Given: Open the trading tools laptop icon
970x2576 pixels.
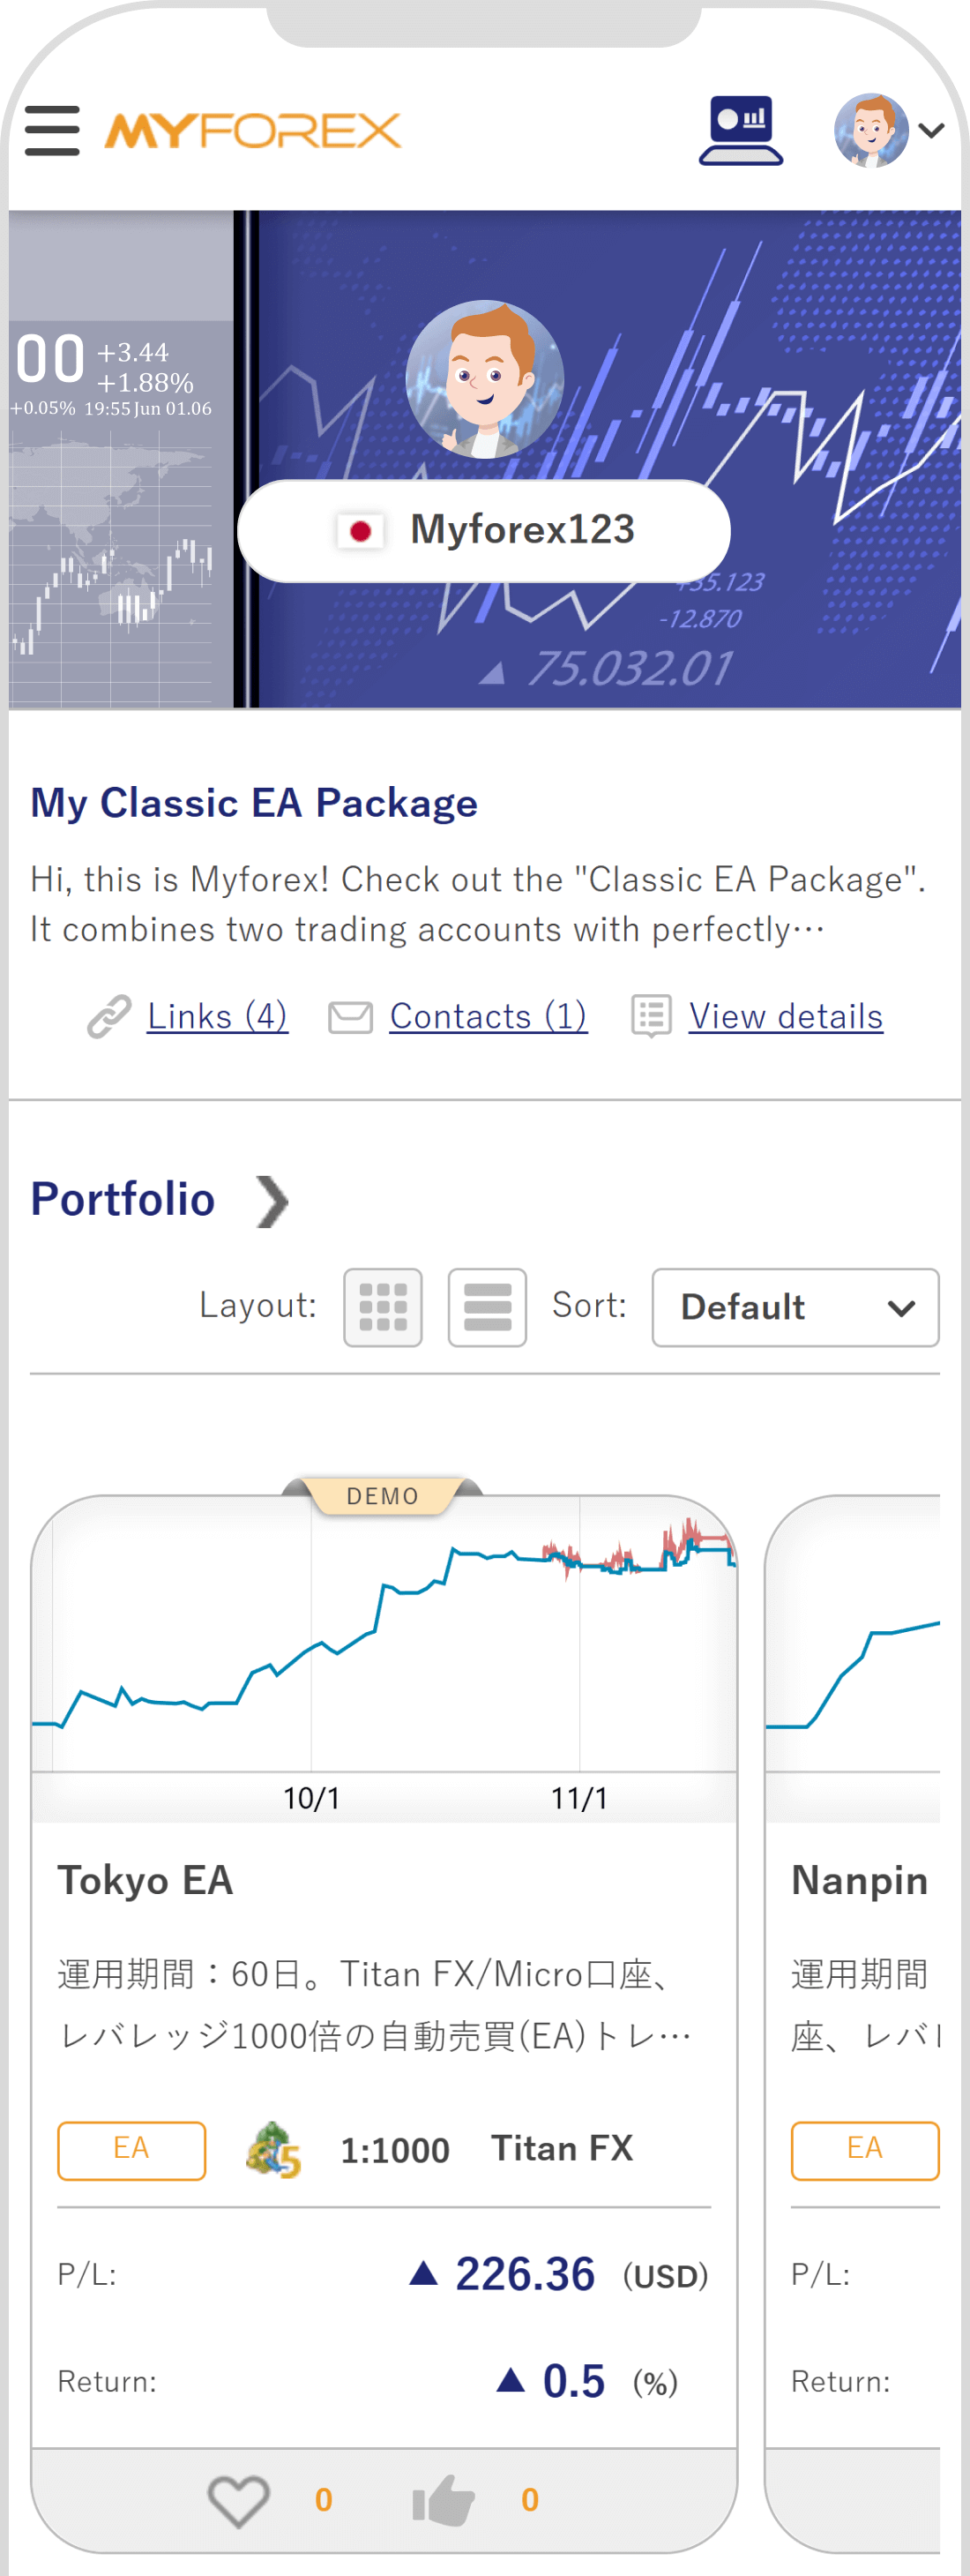Looking at the screenshot, I should click(742, 128).
